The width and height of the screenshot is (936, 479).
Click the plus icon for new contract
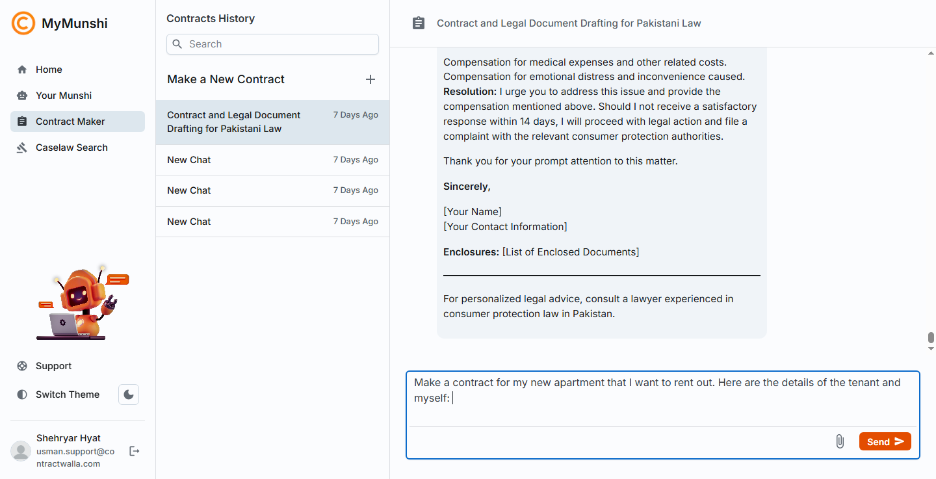coord(370,79)
